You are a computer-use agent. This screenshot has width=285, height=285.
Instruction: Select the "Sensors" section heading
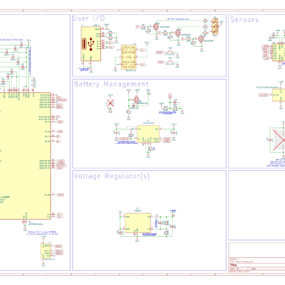244,19
